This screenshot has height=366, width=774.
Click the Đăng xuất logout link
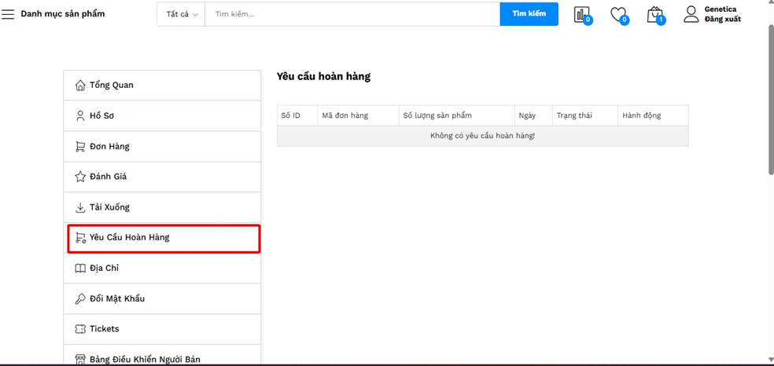[722, 20]
